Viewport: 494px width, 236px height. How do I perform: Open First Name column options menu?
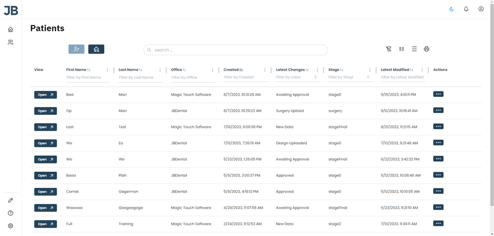[x=108, y=70]
